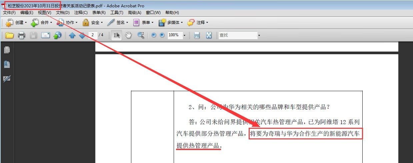The width and height of the screenshot is (413, 163).
Task: Click the 合并 combine files icon
Action: (x=35, y=23)
